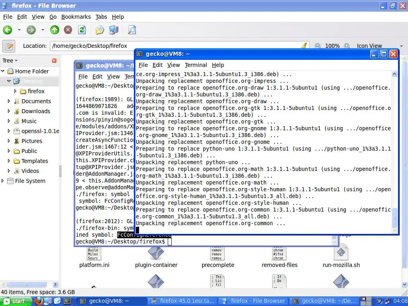Open File menu in File Browser
The height and width of the screenshot is (306, 408).
click(8, 17)
